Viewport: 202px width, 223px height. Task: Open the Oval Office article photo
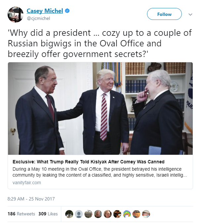click(x=100, y=108)
